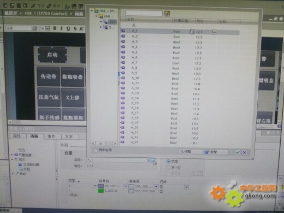The width and height of the screenshot is (284, 213).
Task: Switch to the 事件 tab
Action: pos(51,137)
